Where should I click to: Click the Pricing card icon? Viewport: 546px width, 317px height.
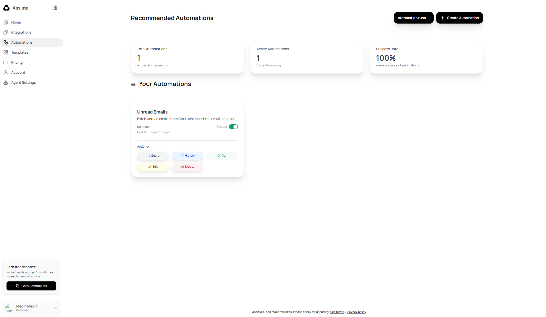coord(6,62)
